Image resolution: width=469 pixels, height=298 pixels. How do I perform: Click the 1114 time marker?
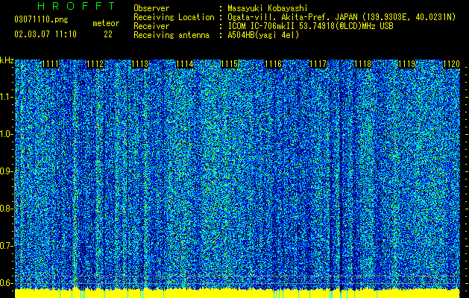[185, 64]
